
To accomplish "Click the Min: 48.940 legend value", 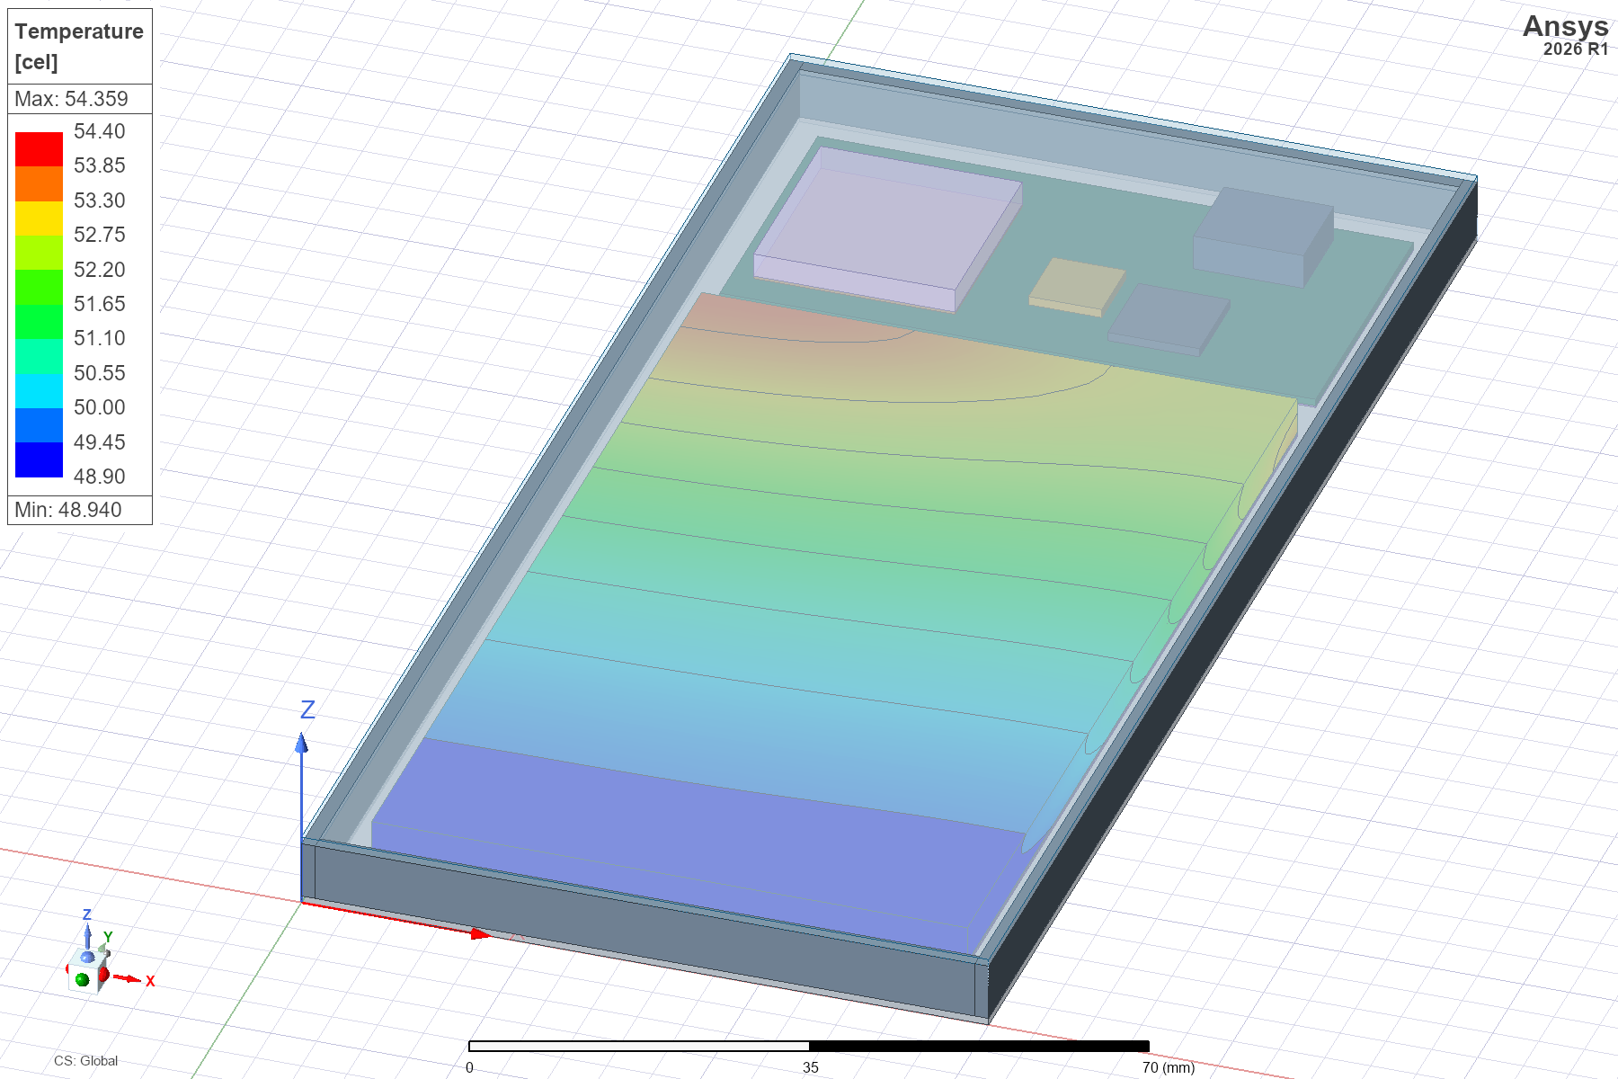I will (x=67, y=510).
